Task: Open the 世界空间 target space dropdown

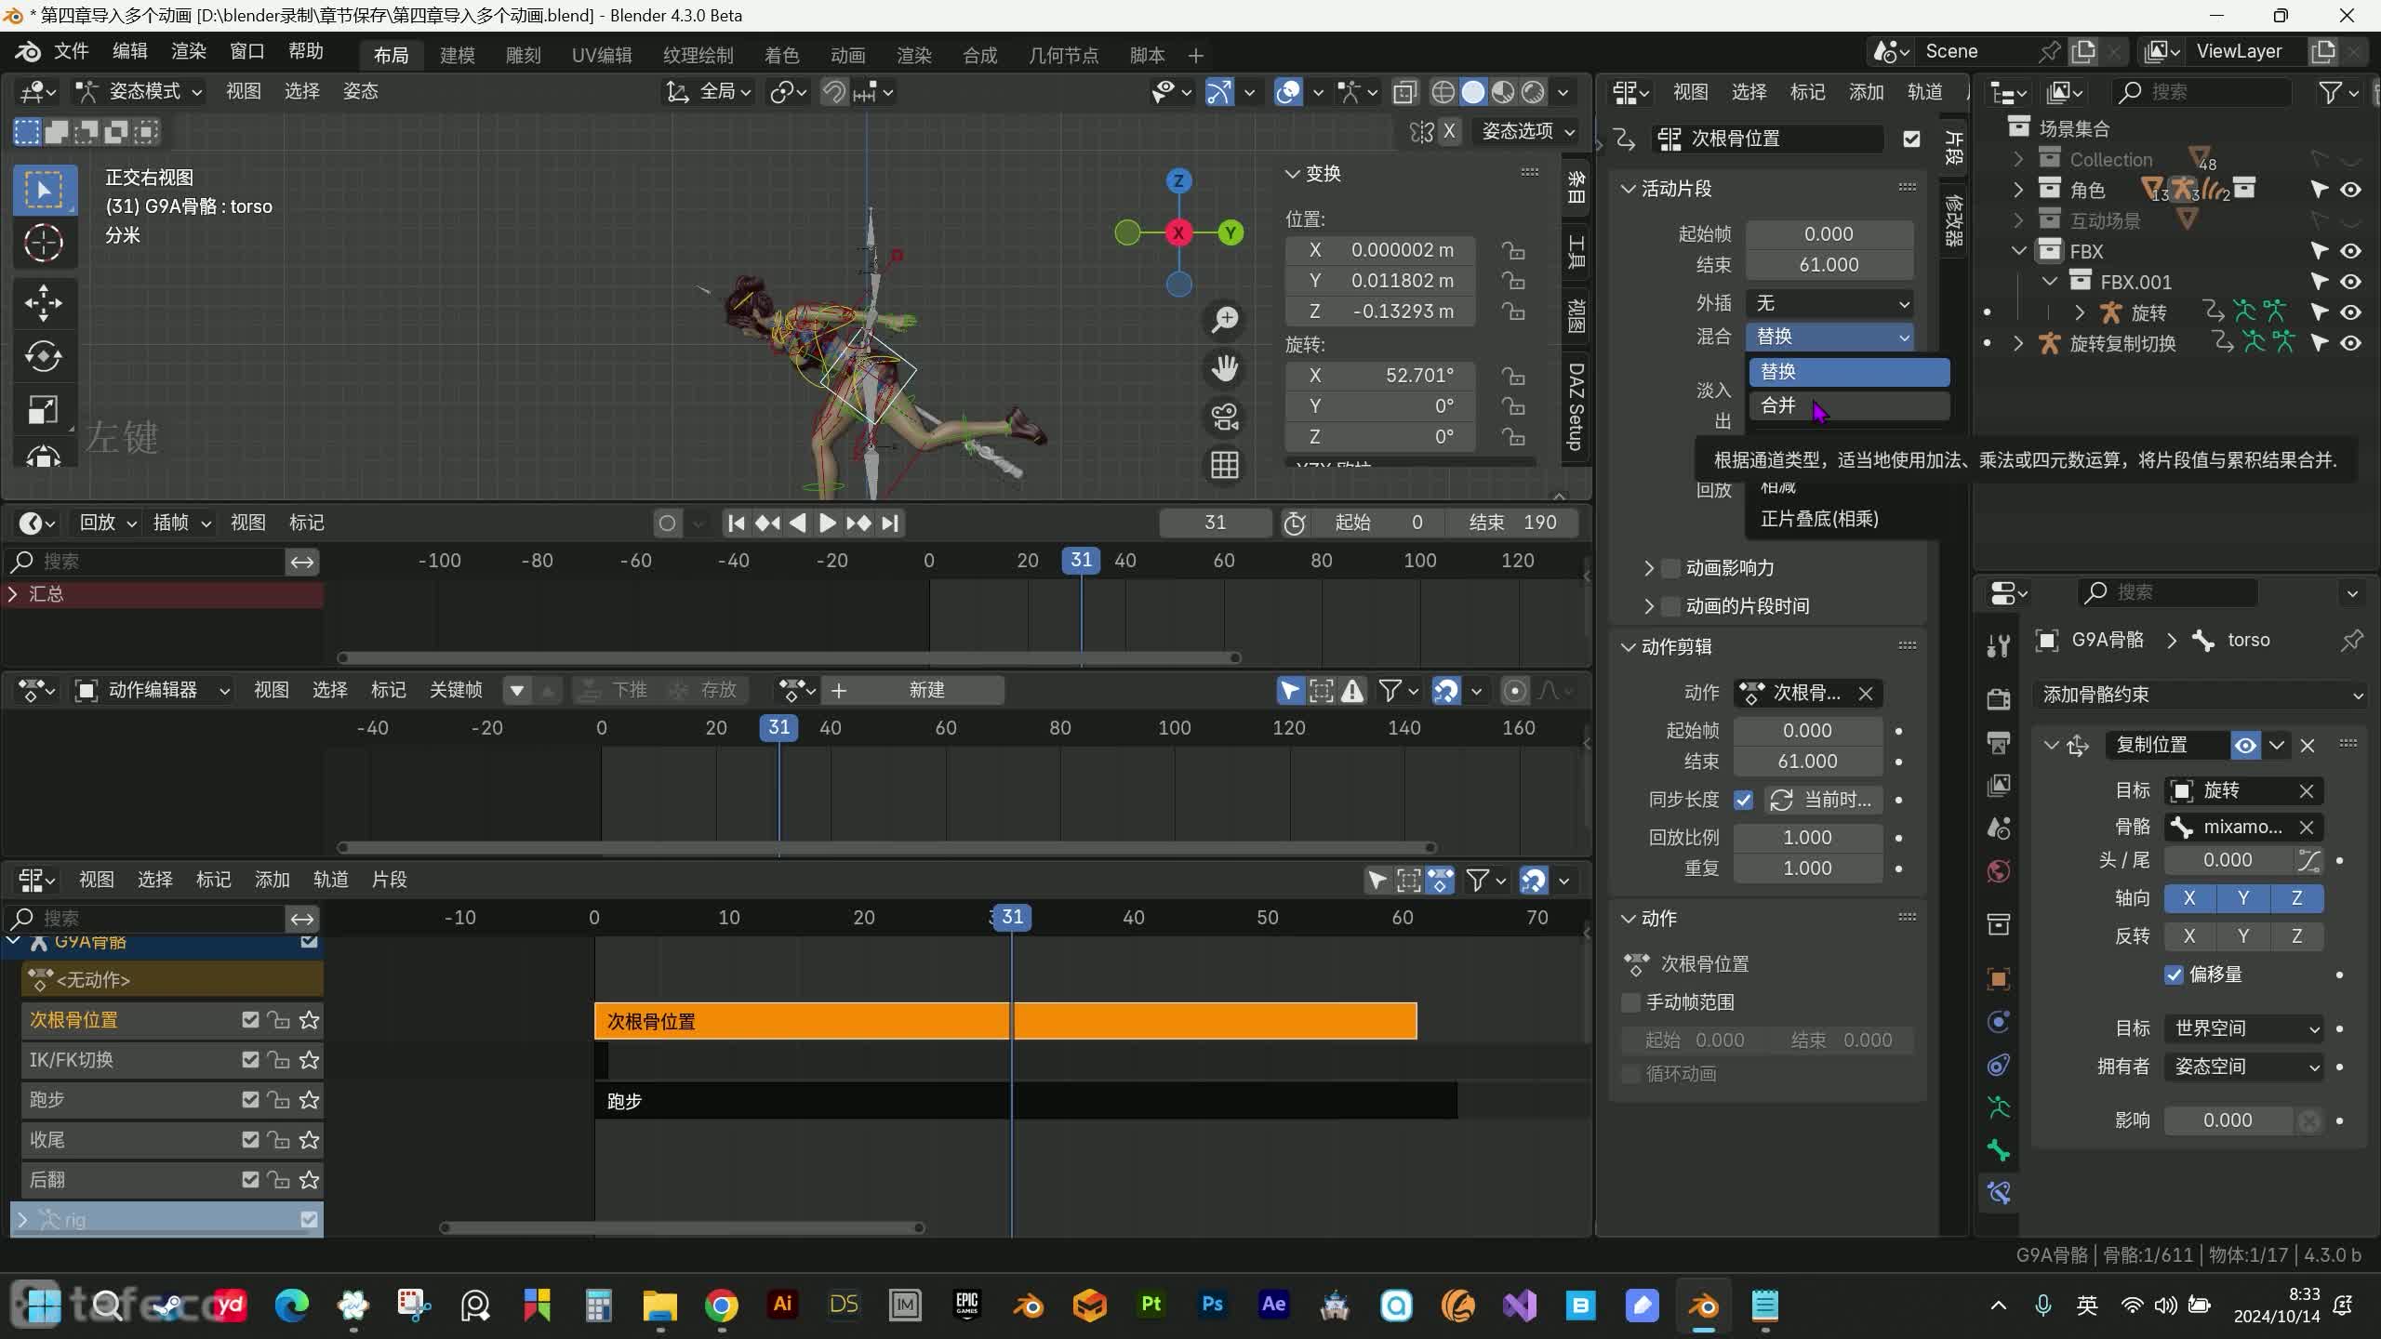Action: pos(2244,1028)
